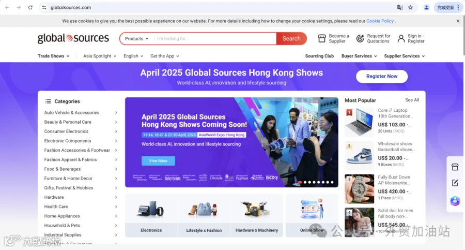The image size is (465, 250).
Task: Click the 完成更新 update button
Action: 448,7
